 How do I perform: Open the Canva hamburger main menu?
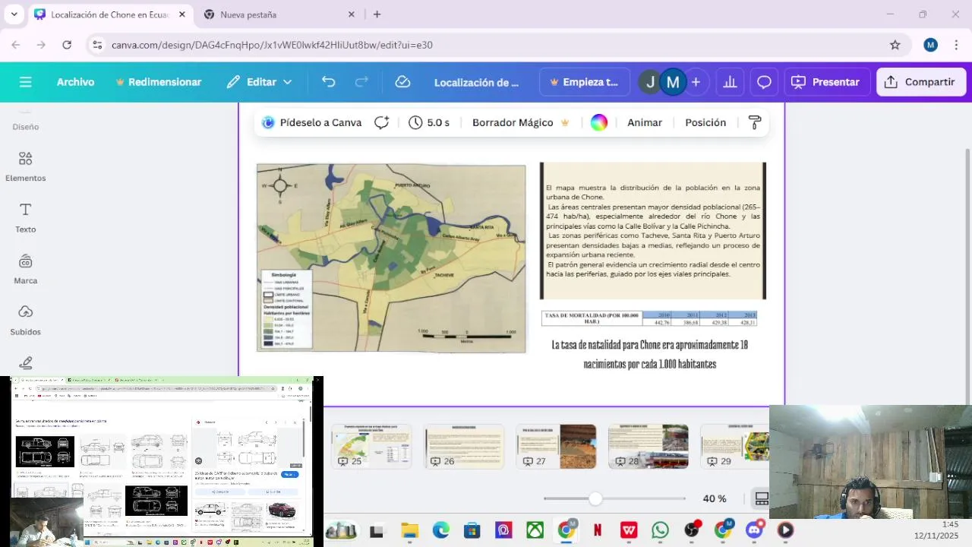tap(25, 82)
